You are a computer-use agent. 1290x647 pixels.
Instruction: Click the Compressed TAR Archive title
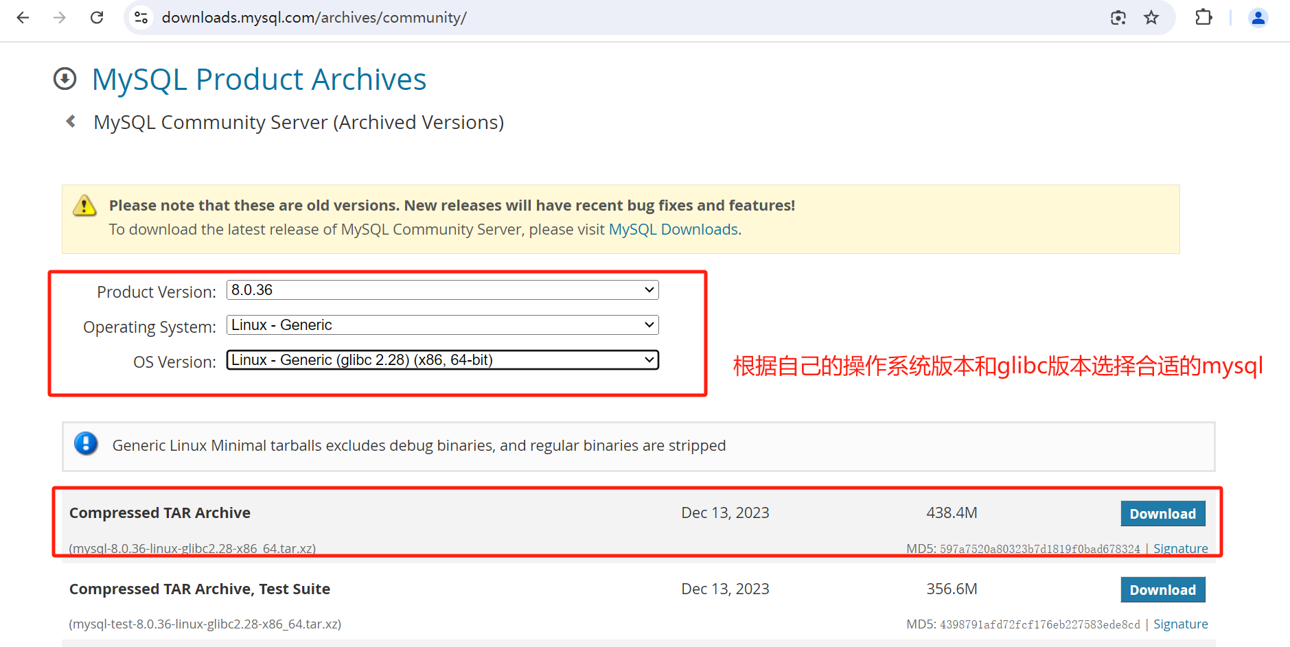pyautogui.click(x=160, y=513)
